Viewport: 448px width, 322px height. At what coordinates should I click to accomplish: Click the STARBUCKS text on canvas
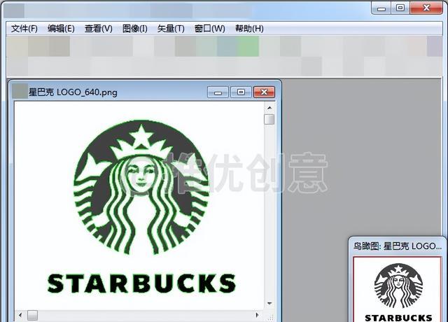pyautogui.click(x=141, y=283)
